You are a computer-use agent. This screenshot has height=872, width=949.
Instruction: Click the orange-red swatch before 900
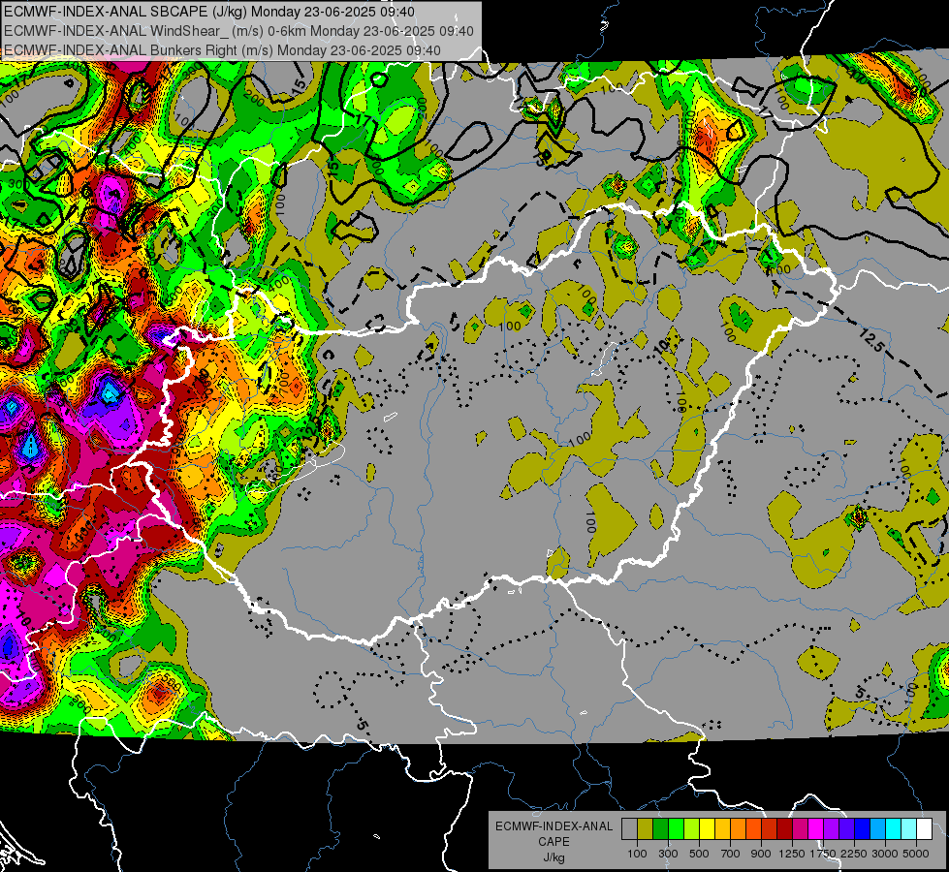coord(753,829)
